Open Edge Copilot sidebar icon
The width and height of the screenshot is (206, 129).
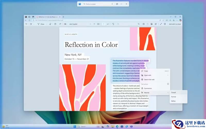(x=181, y=20)
